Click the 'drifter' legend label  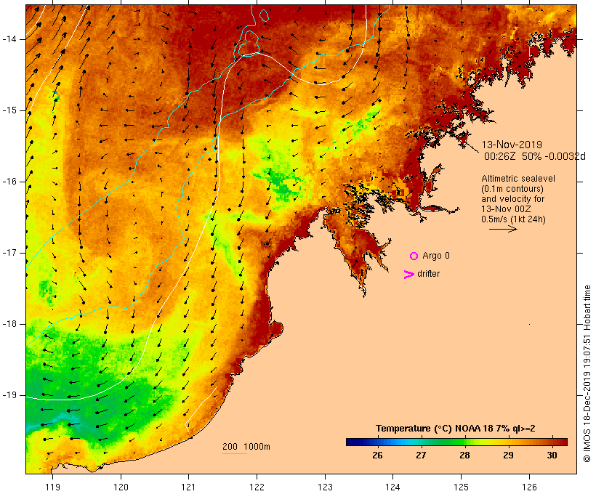tap(428, 274)
